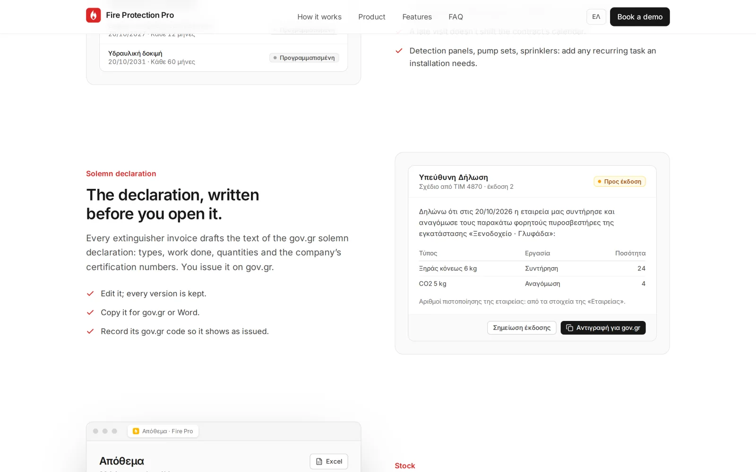Click the quantity 24 cell
Screen dimensions: 756x472
tap(641, 269)
